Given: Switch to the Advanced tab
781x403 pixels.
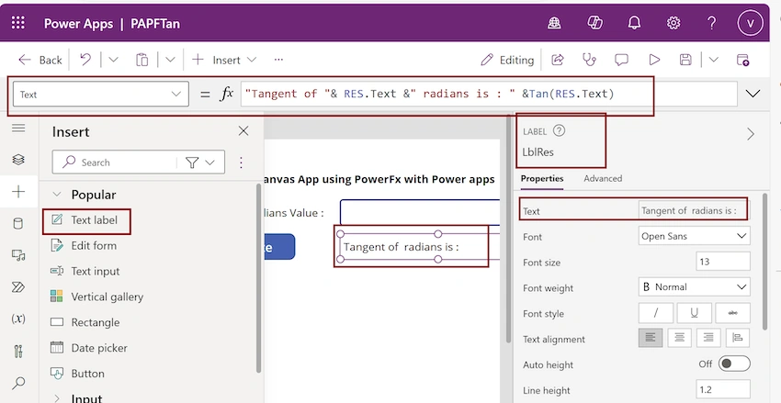Looking at the screenshot, I should click(603, 179).
